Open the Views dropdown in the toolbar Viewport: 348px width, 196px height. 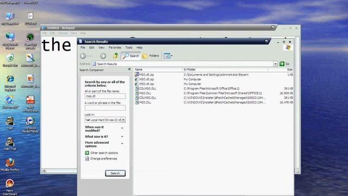click(168, 56)
